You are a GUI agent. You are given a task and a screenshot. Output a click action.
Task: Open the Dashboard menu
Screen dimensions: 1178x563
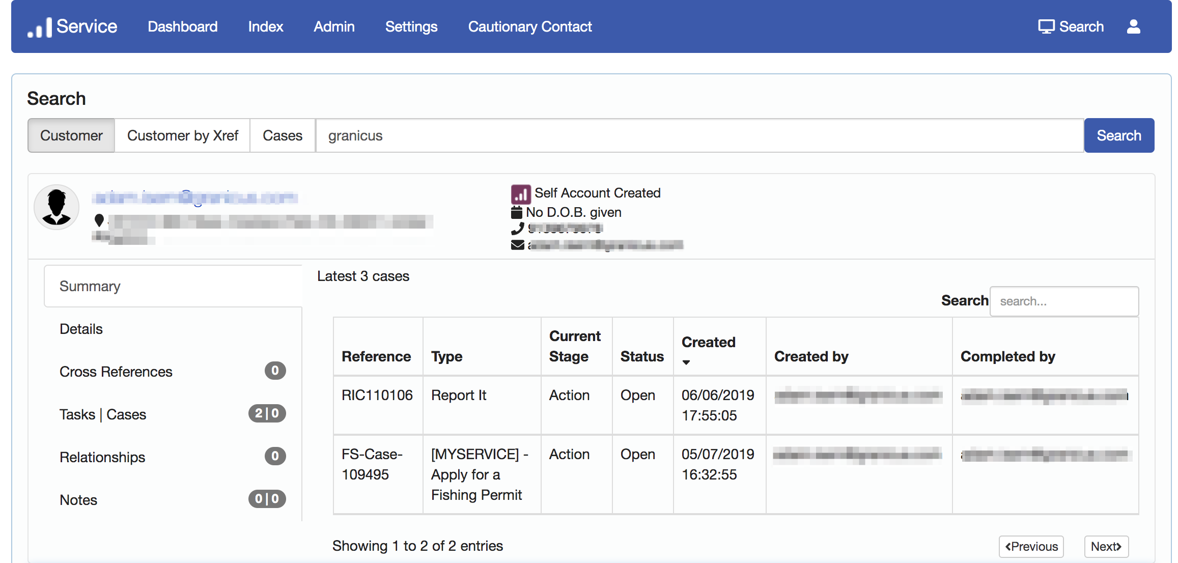coord(182,26)
